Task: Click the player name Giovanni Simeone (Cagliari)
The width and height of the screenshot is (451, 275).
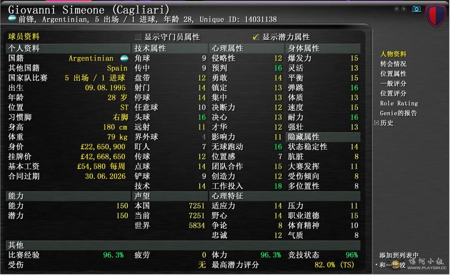Action: pos(89,10)
